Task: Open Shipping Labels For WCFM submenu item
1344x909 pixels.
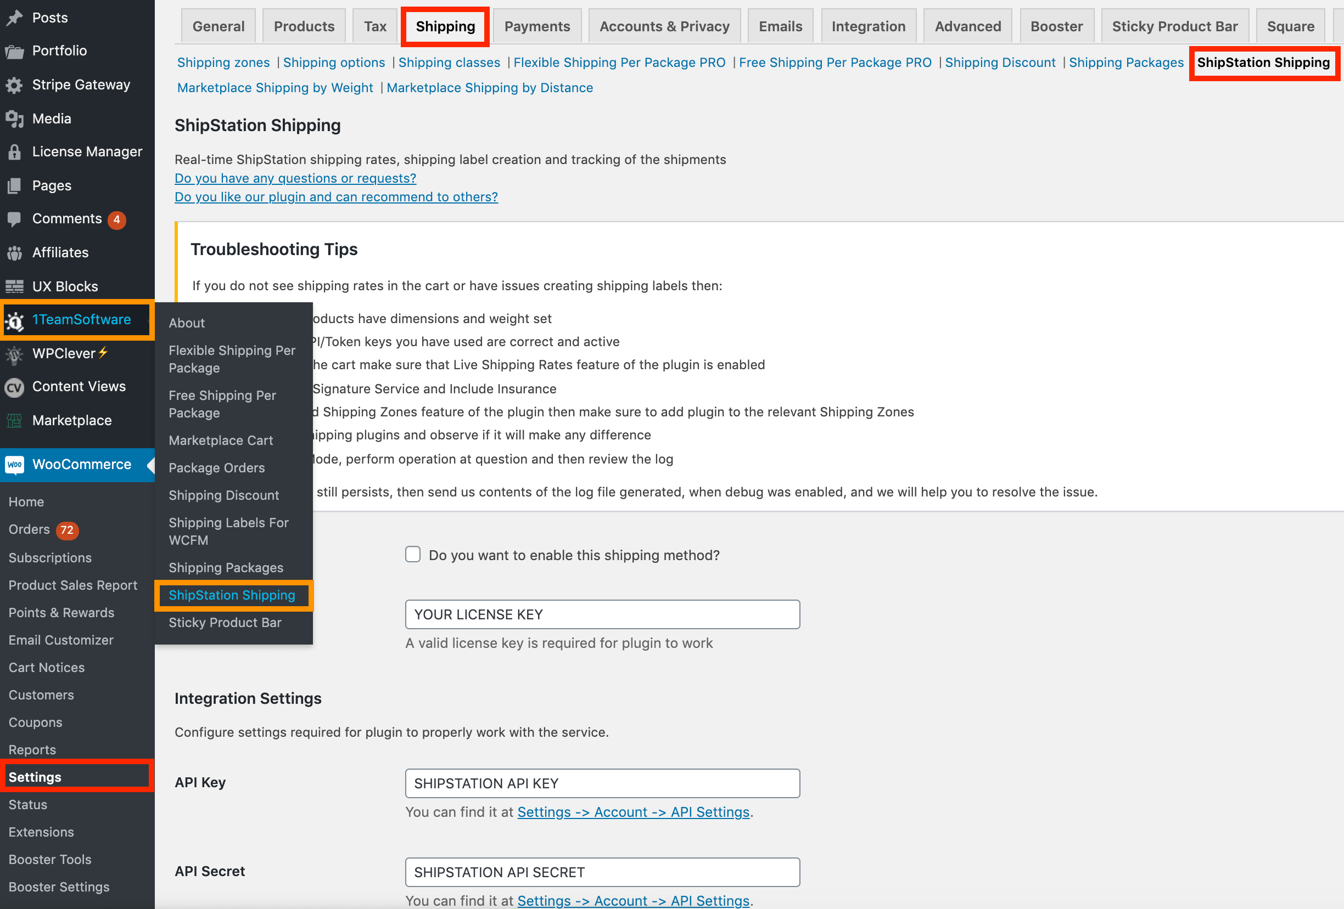Action: pos(228,531)
